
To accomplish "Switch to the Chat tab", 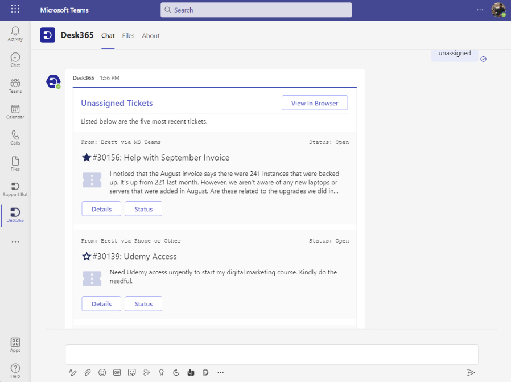I will 108,36.
